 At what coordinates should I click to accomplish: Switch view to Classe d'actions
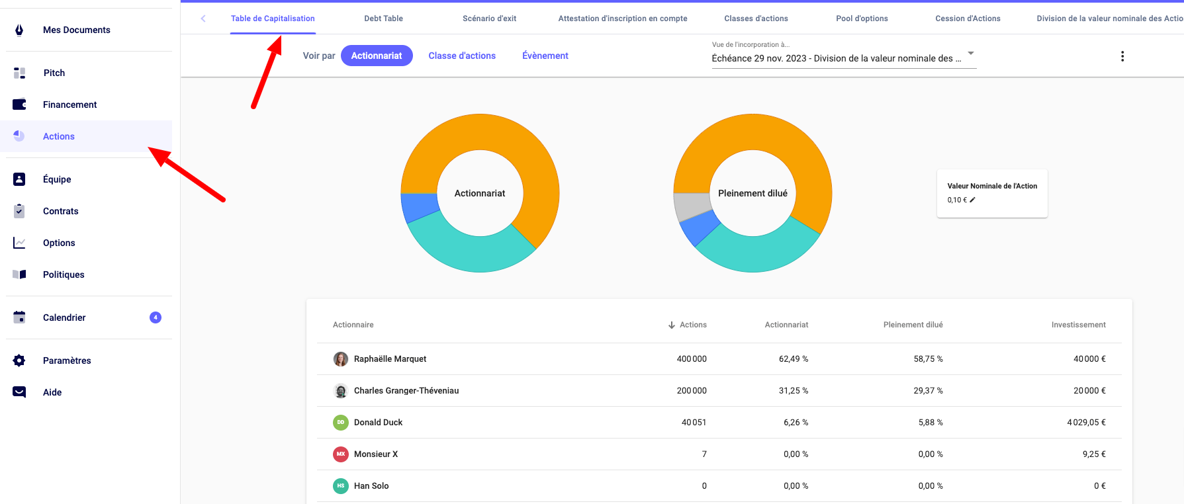pos(461,56)
